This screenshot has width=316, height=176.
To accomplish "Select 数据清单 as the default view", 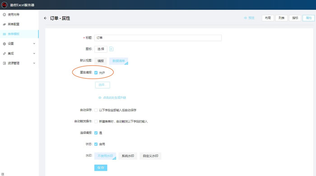I will (x=118, y=61).
